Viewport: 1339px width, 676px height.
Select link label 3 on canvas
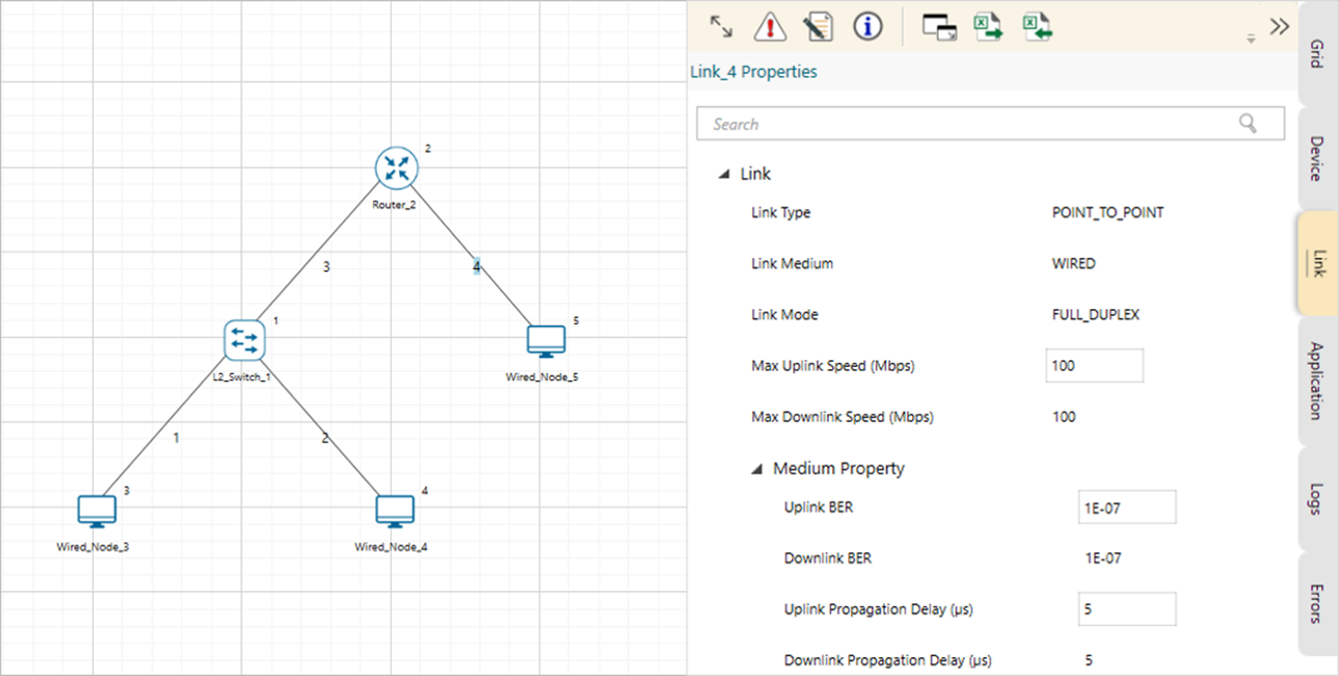click(x=326, y=267)
